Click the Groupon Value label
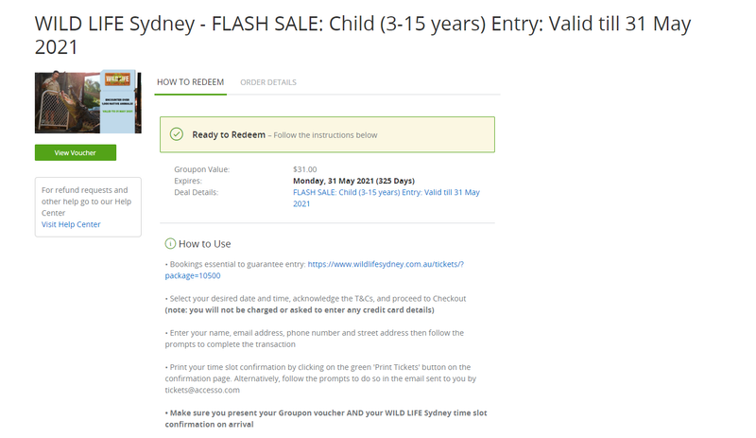Screen dimensions: 756x438 (201, 169)
